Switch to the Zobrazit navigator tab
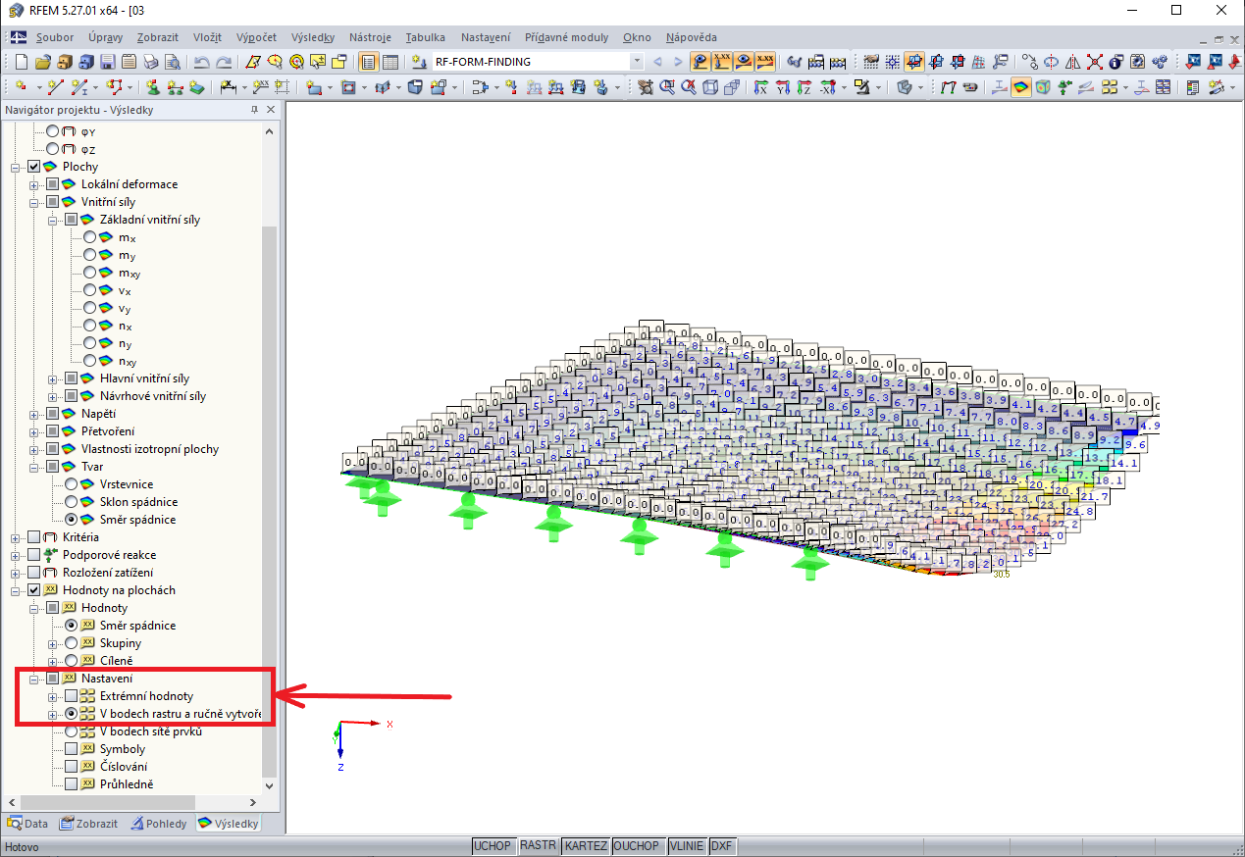 (88, 824)
